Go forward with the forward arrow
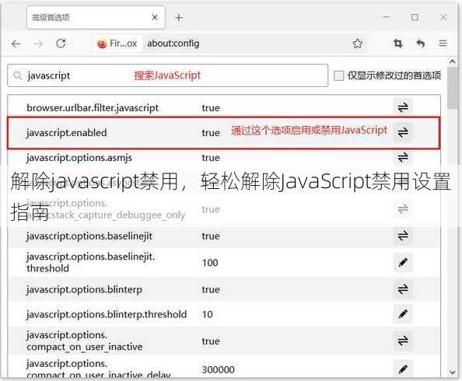Screen dimensions: 462x381 pos(38,44)
